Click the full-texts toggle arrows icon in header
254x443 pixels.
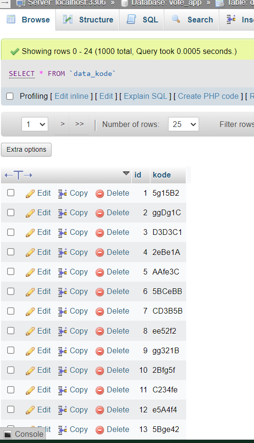pyautogui.click(x=18, y=175)
